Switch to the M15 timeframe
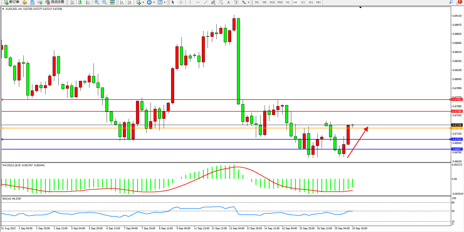Screen dimensions: 464x232 coord(272,2)
